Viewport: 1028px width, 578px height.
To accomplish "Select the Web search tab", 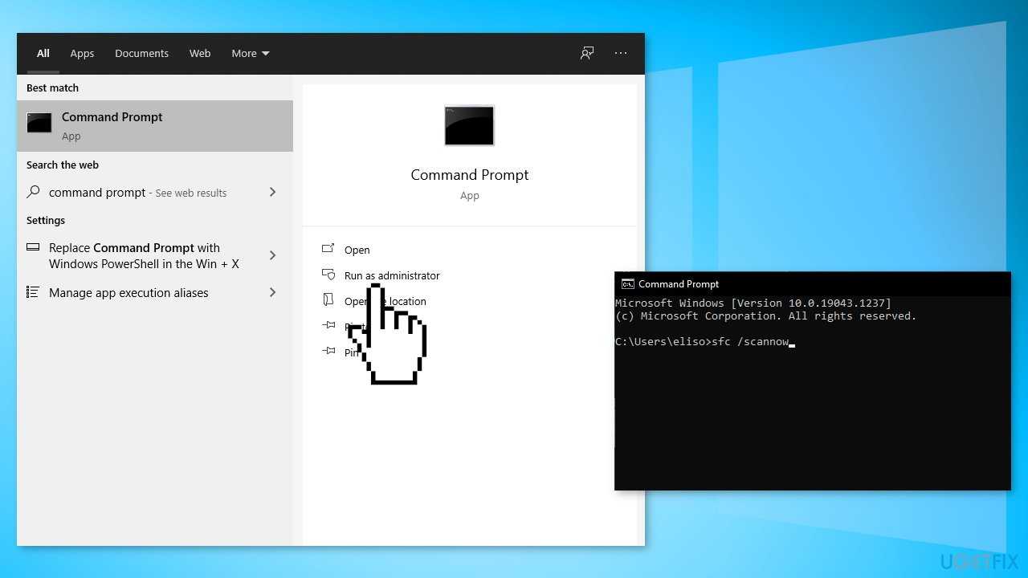I will [200, 54].
